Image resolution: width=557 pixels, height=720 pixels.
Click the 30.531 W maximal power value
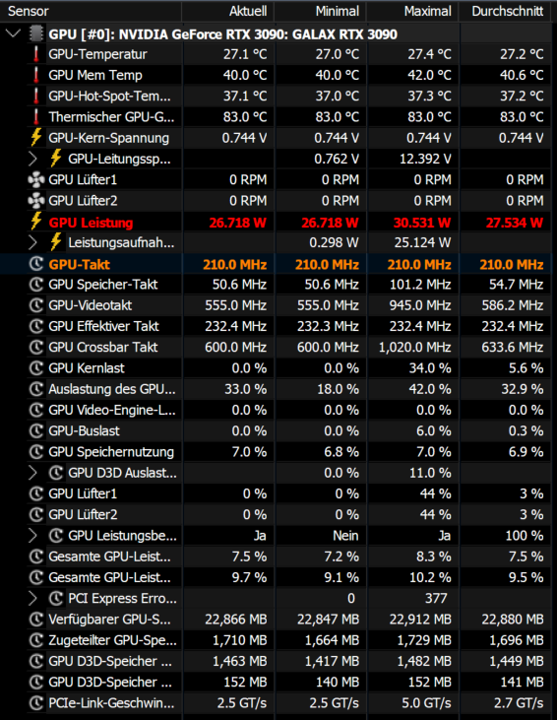(422, 223)
